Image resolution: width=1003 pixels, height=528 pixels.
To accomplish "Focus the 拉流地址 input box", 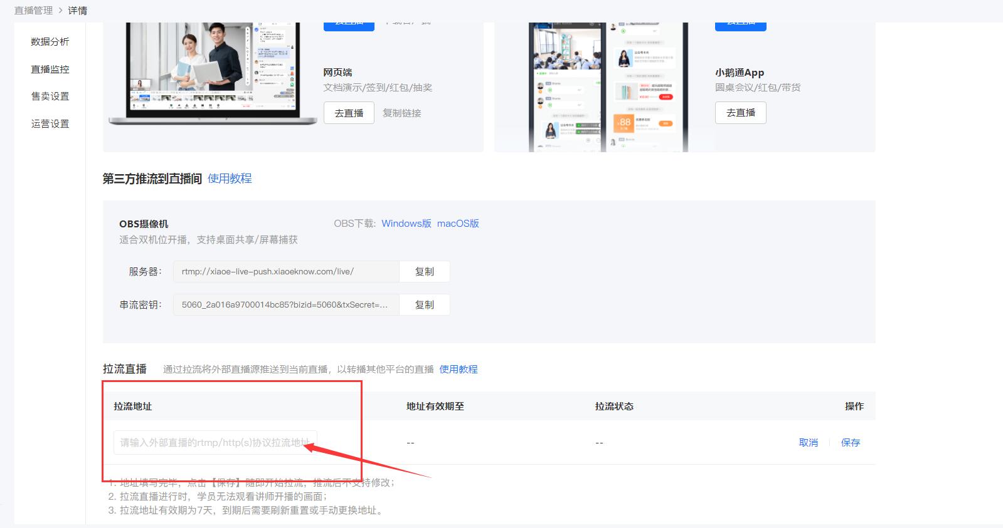I will pyautogui.click(x=215, y=443).
